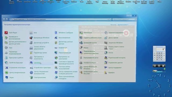172x97 pixels.
Task: Open the Управление цветом icon
Action: click(106, 63)
